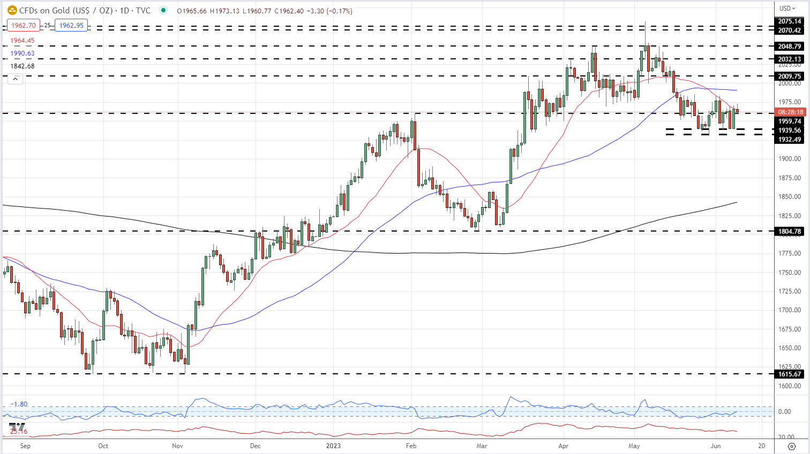Click the Dec label on the time axis
This screenshot has width=810, height=454.
pyautogui.click(x=256, y=445)
